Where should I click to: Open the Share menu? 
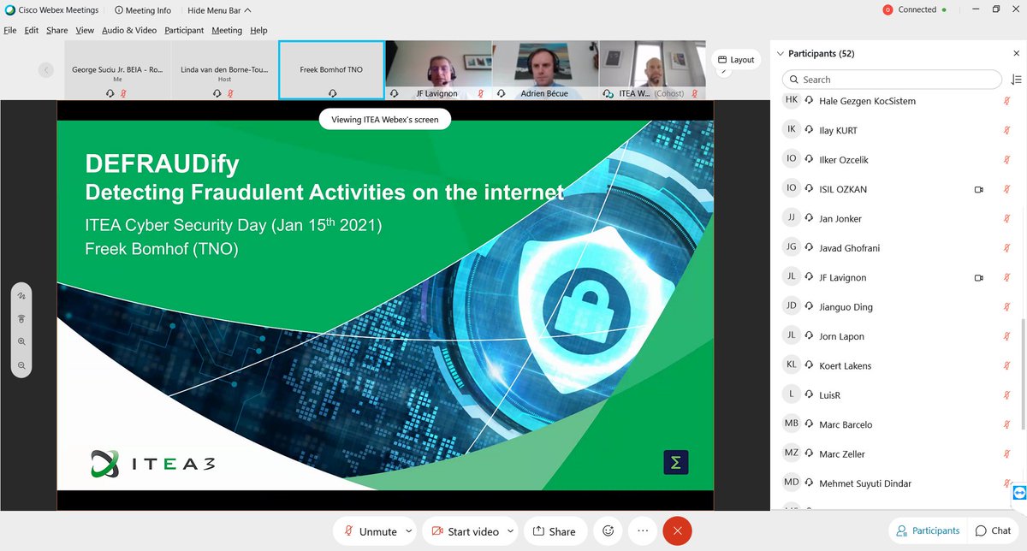click(x=57, y=30)
